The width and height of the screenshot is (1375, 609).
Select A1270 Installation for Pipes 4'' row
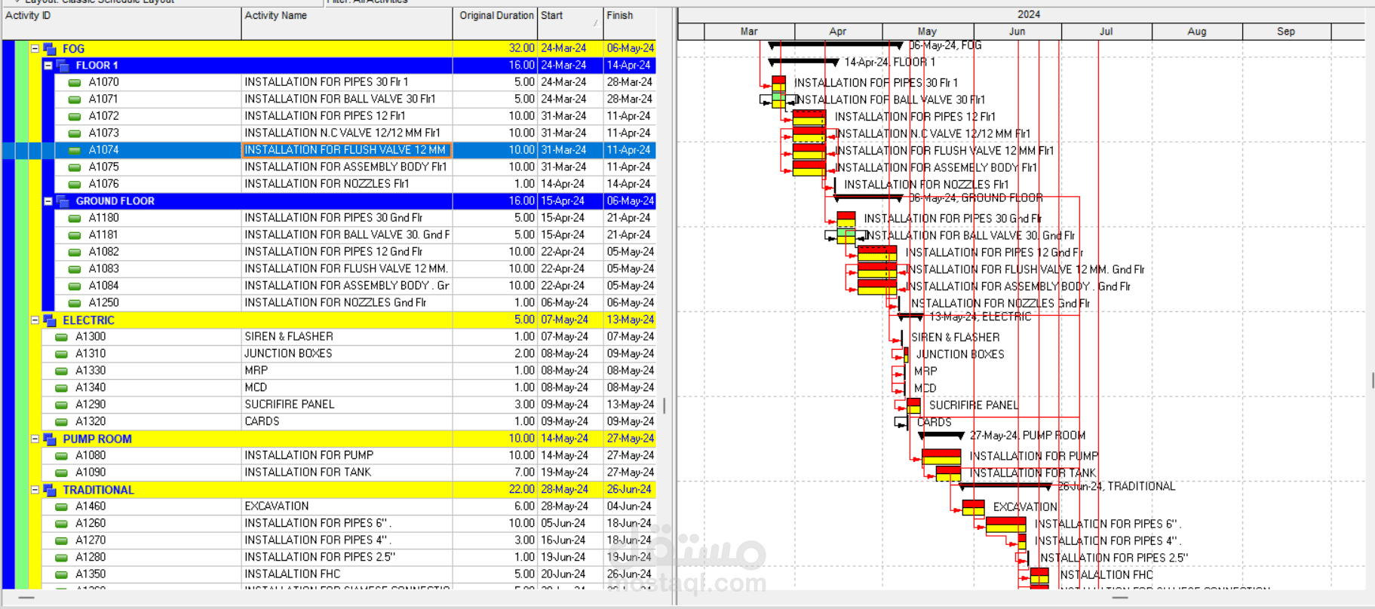tap(329, 540)
